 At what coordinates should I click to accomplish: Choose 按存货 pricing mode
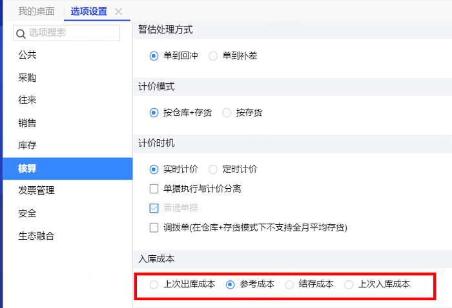coord(227,113)
